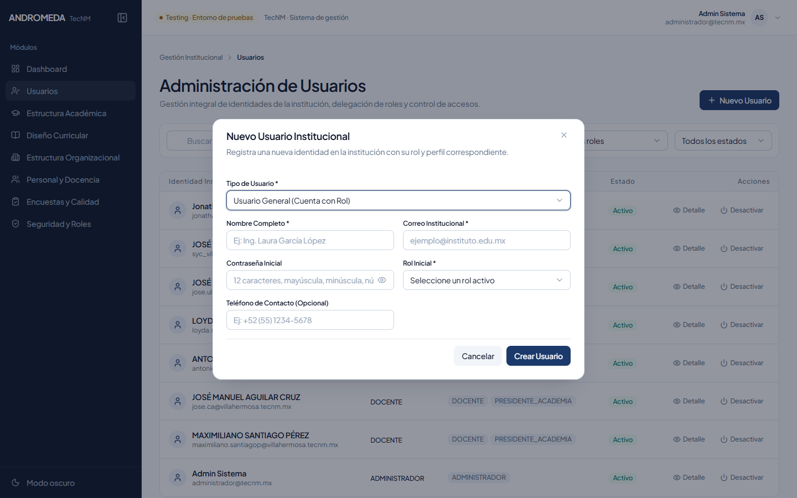Click avatar icon of José Manuel Aguilar Cruz

pyautogui.click(x=178, y=401)
